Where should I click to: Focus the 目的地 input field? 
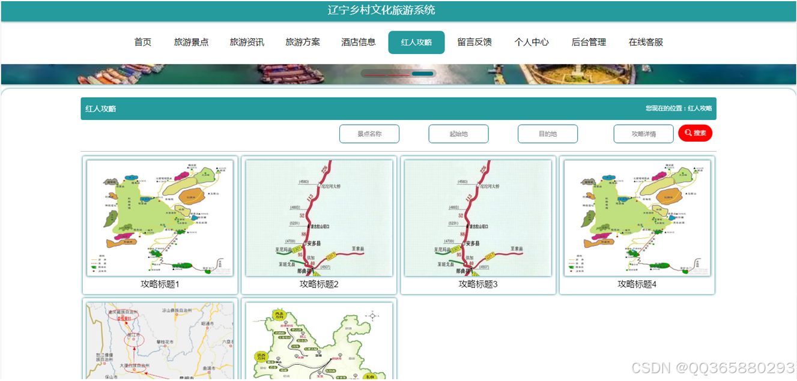tap(548, 134)
